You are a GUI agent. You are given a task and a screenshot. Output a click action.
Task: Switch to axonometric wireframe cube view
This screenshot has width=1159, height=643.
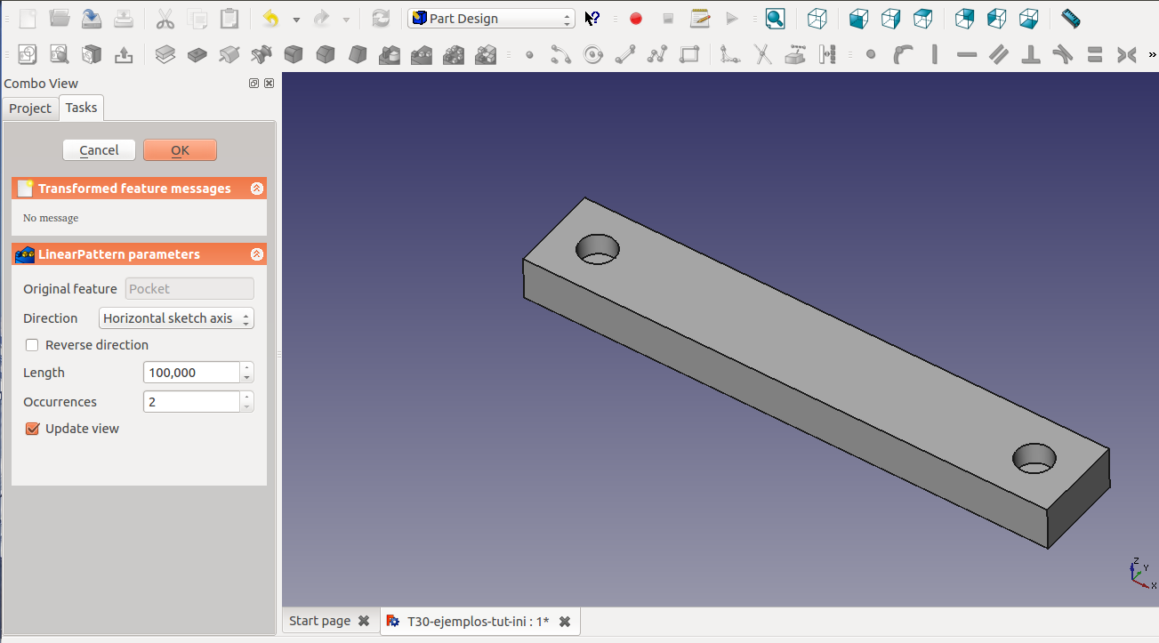pos(817,19)
